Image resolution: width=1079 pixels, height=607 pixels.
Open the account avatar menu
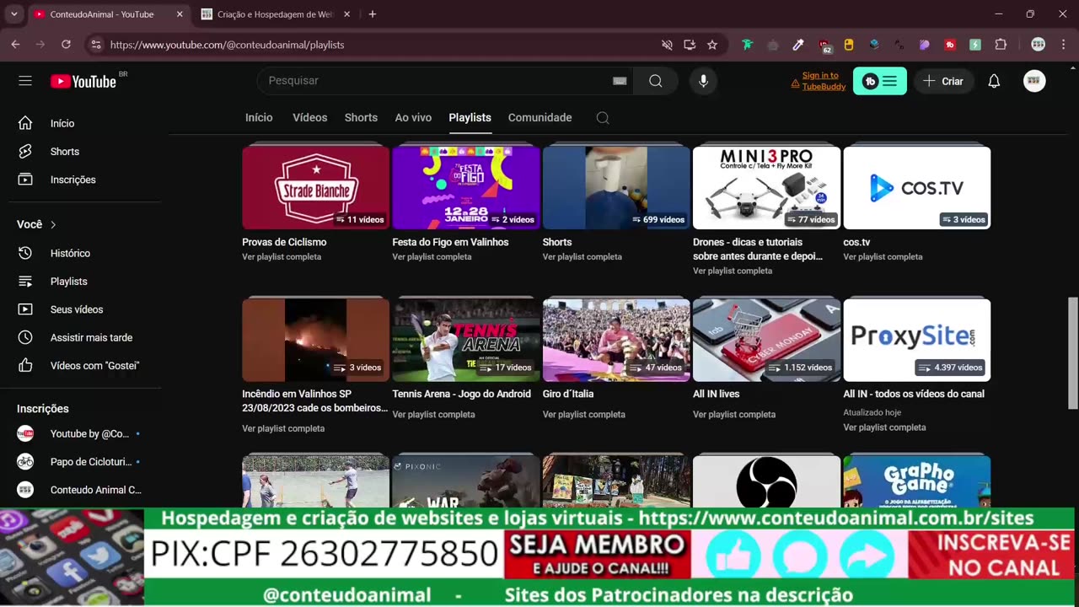tap(1034, 81)
